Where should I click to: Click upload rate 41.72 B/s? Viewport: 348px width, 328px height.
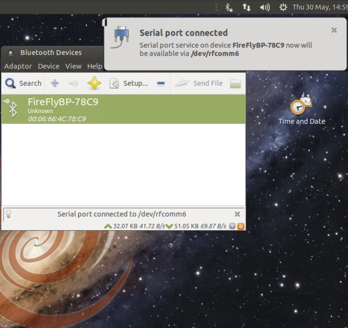[x=152, y=226]
